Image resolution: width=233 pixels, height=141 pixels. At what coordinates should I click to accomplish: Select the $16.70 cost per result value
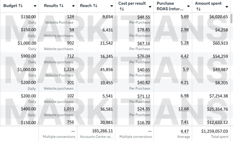[x=144, y=122]
